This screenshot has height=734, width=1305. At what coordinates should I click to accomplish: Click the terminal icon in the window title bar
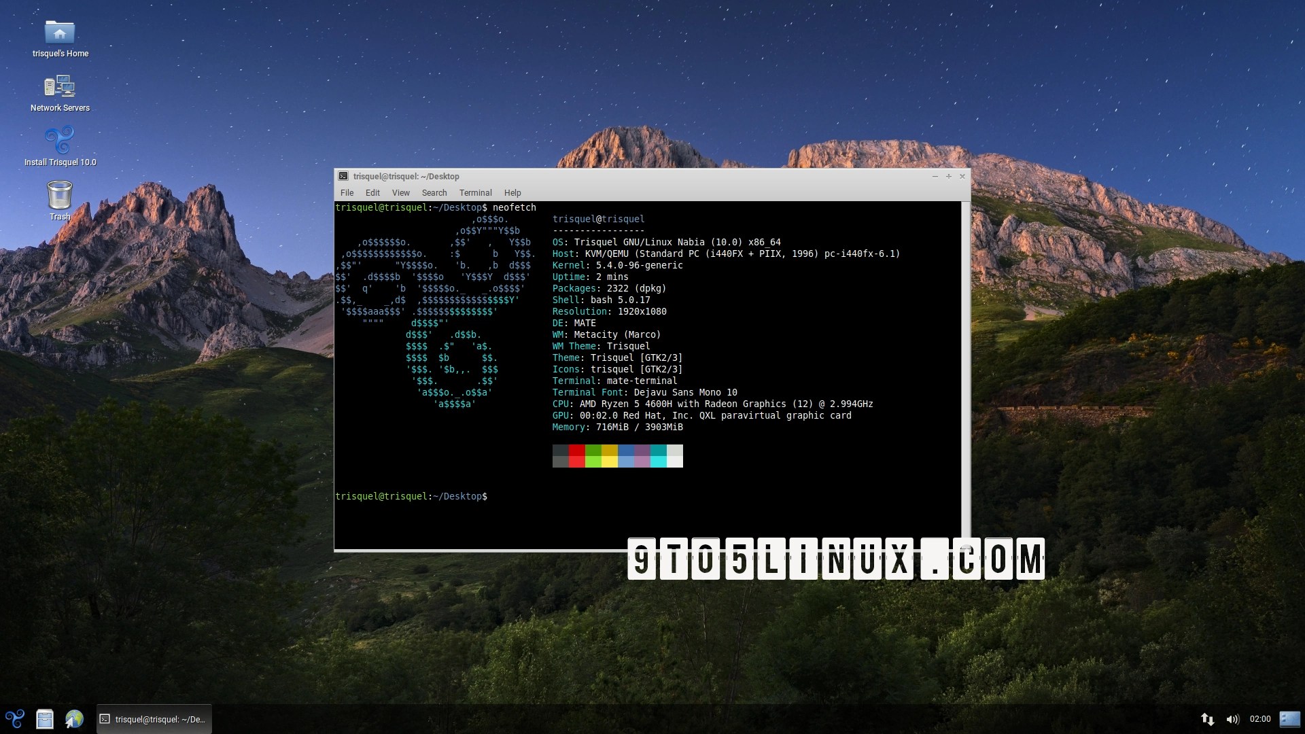click(345, 176)
